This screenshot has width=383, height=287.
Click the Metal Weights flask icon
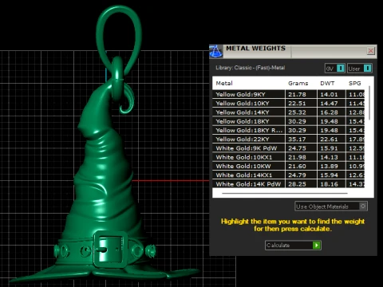point(216,51)
